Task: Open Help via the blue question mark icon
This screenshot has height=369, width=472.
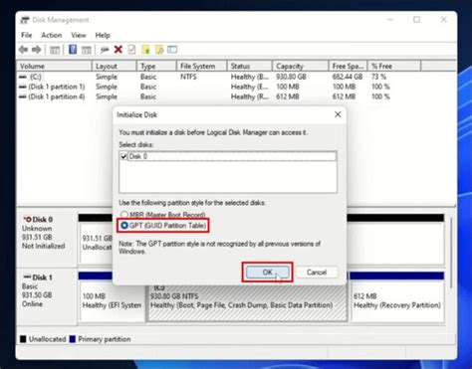Action: [73, 50]
